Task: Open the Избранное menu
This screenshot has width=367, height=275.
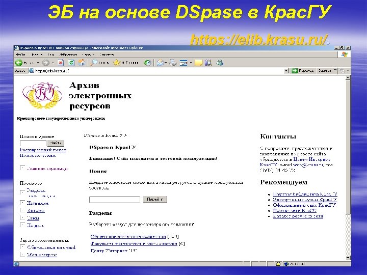Action: coord(68,54)
